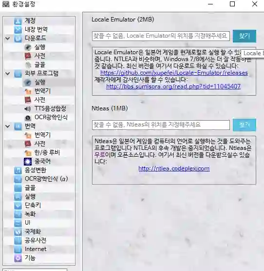The image size is (264, 271).
Task: Open the 음성변환 music icon
Action: pyautogui.click(x=18, y=170)
